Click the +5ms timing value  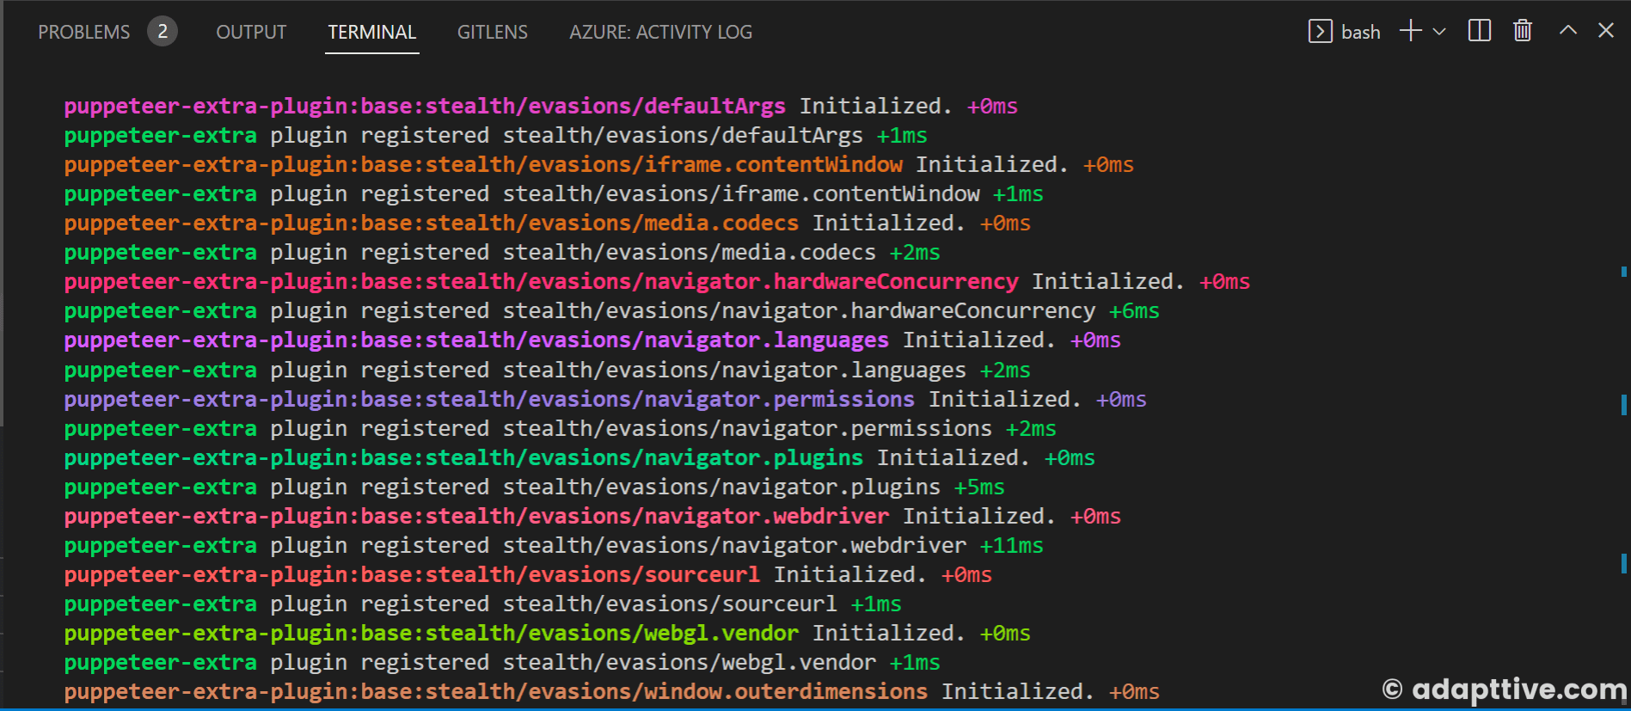(979, 487)
